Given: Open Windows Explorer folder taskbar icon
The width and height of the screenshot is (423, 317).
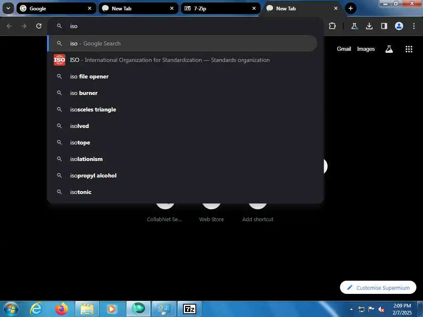Looking at the screenshot, I should click(87, 309).
